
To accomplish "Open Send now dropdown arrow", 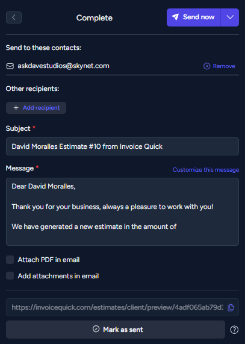I will 230,17.
